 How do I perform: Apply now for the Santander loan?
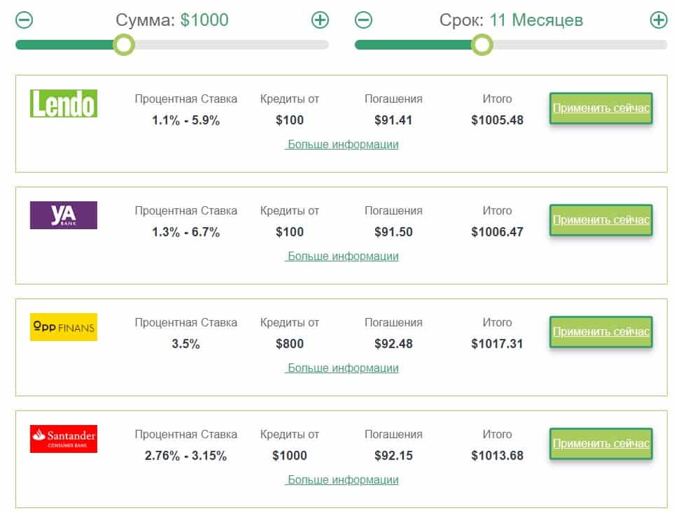coord(601,444)
